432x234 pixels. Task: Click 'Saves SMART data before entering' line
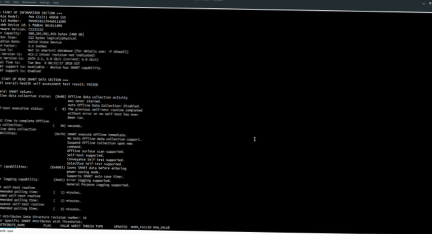tap(96, 168)
